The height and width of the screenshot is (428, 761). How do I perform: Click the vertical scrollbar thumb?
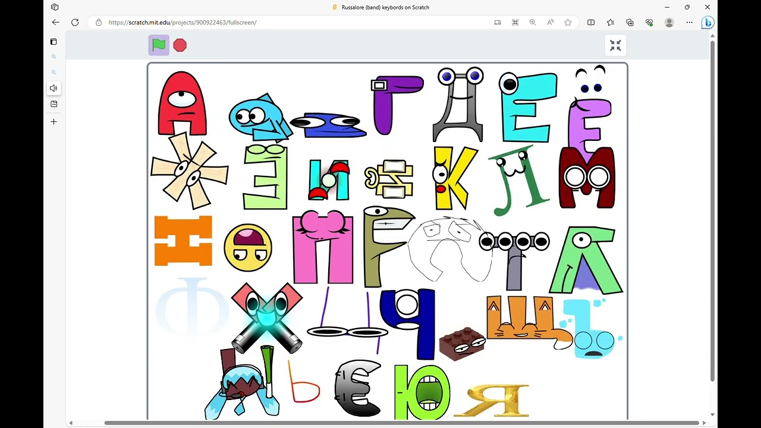[712, 211]
